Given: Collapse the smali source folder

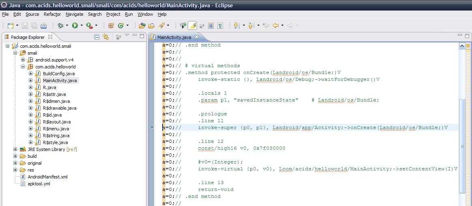Looking at the screenshot, I should pyautogui.click(x=15, y=53).
